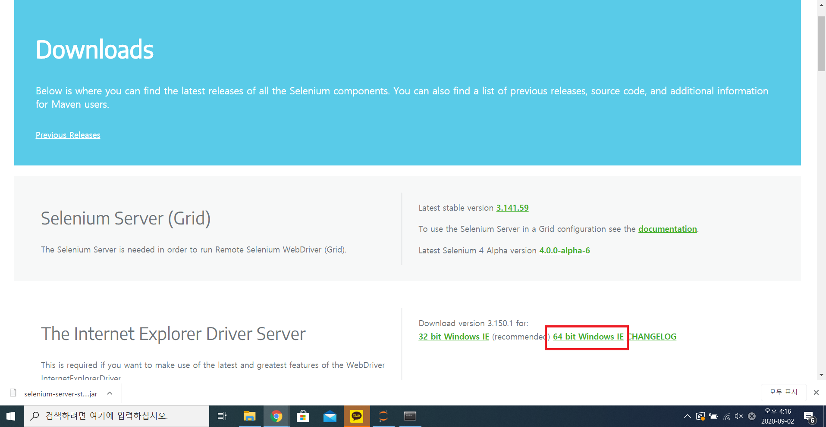Click the Selenium Server (Grid) heading
The height and width of the screenshot is (427, 826).
tap(126, 218)
